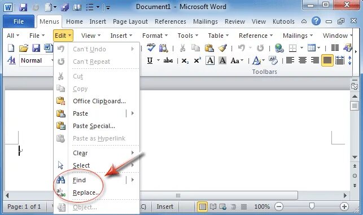Align text left
This screenshot has height=215, width=363.
tap(290, 60)
